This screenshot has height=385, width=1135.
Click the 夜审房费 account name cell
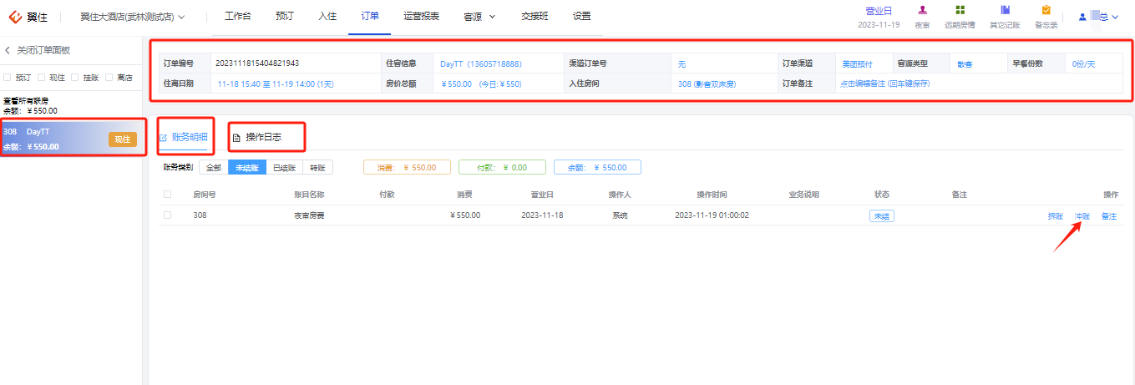309,215
